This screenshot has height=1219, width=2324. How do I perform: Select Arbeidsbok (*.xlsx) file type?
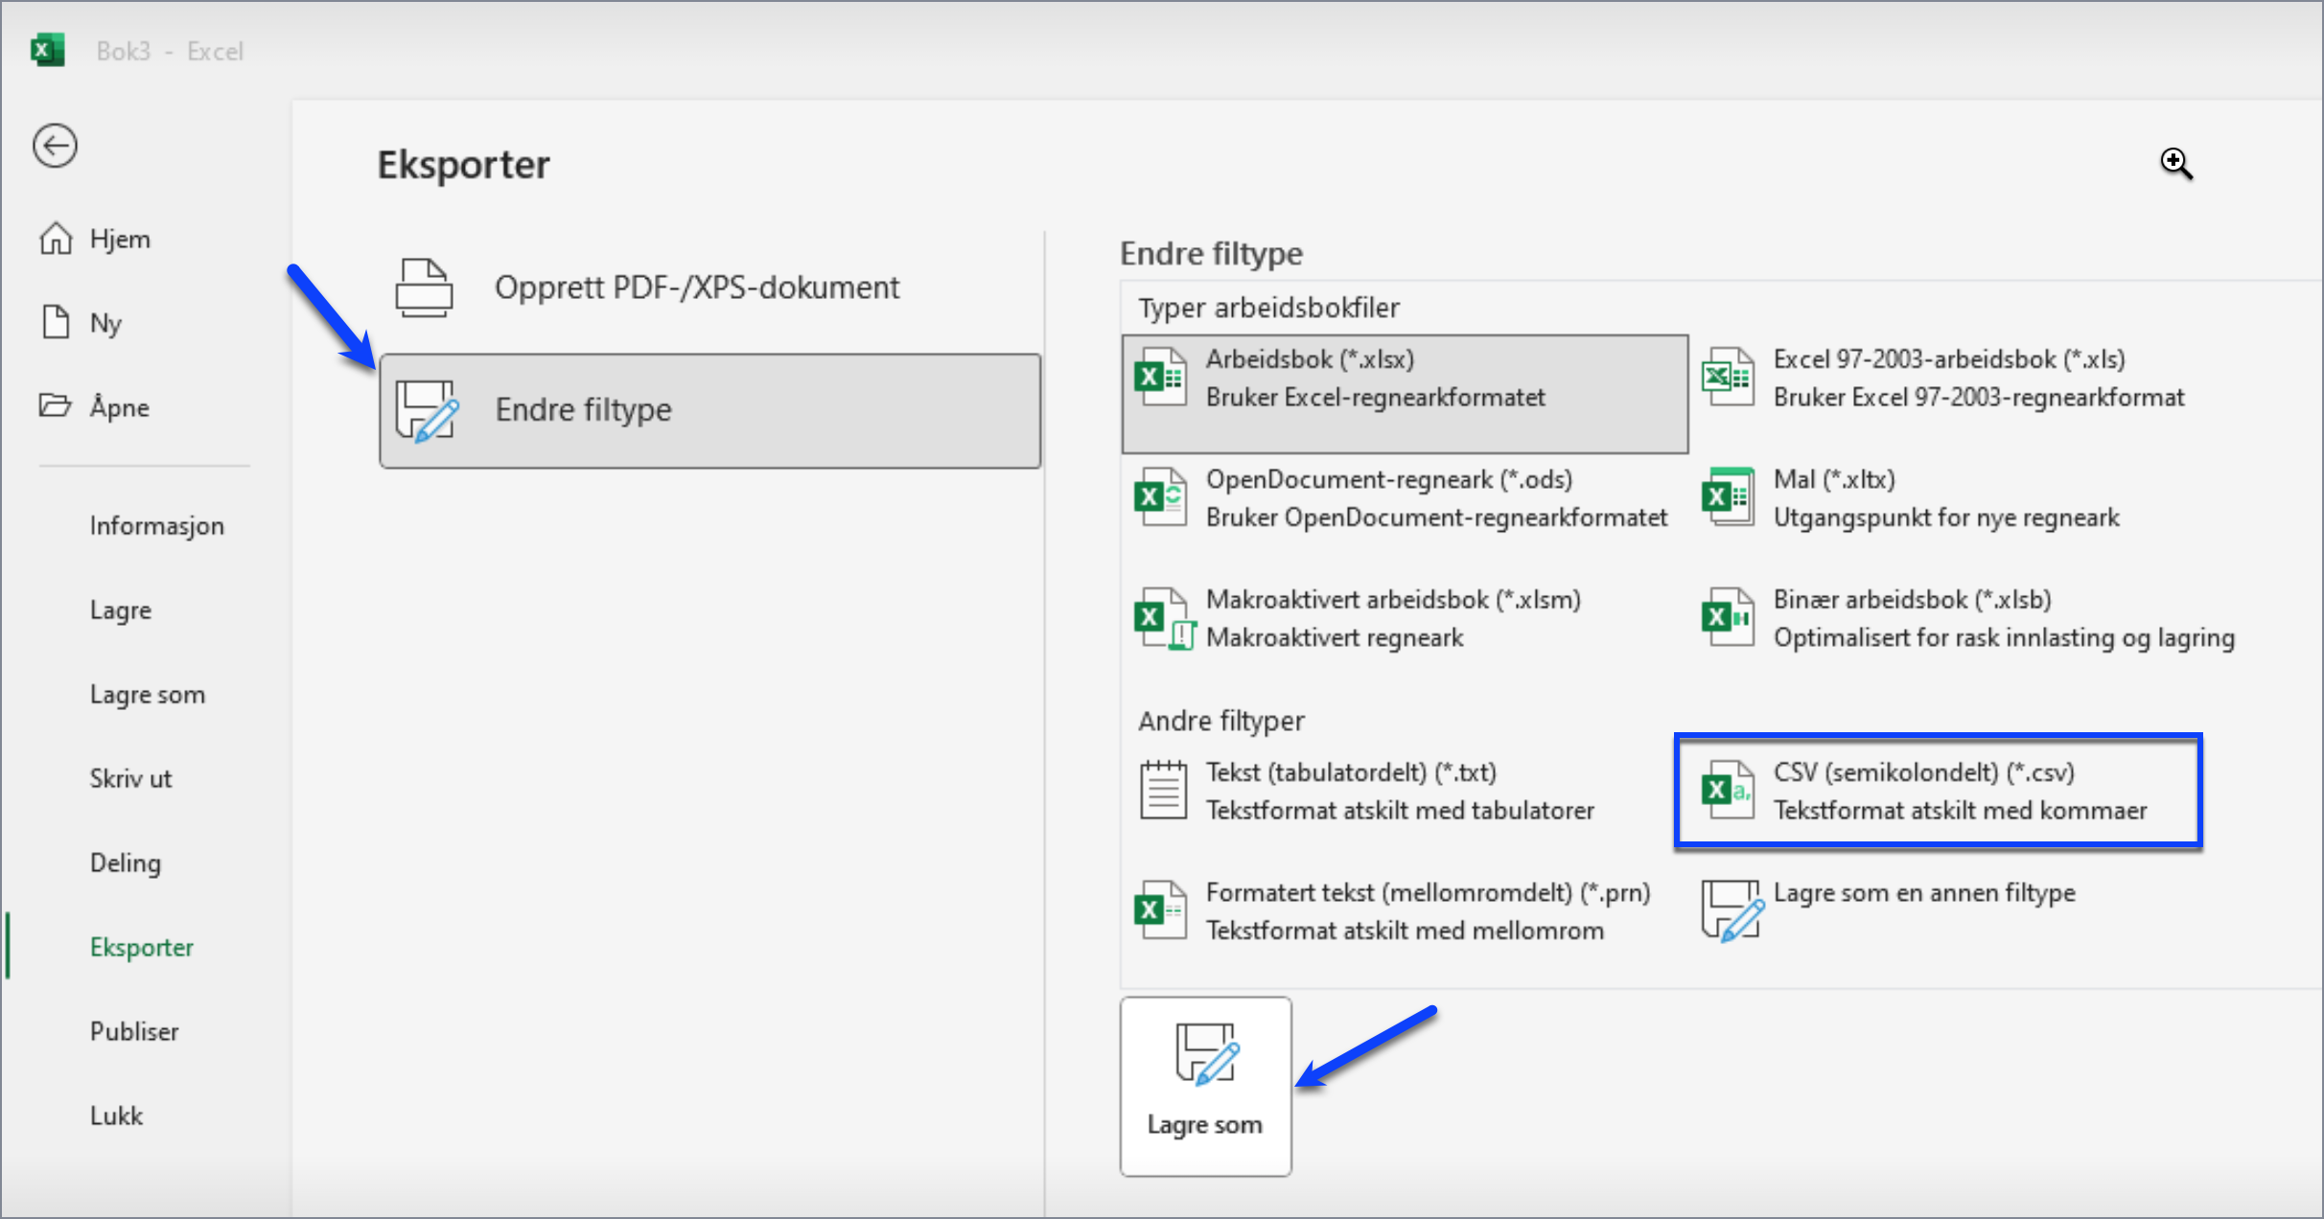(x=1405, y=394)
